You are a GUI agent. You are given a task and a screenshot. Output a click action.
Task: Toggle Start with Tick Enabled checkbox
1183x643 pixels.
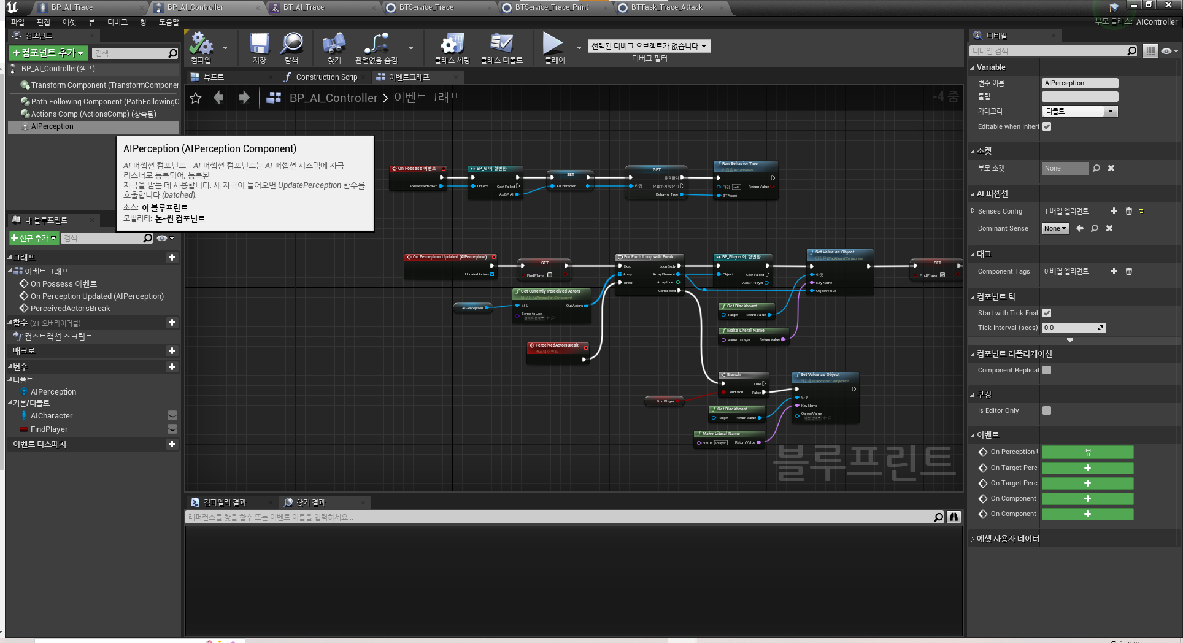pyautogui.click(x=1047, y=313)
